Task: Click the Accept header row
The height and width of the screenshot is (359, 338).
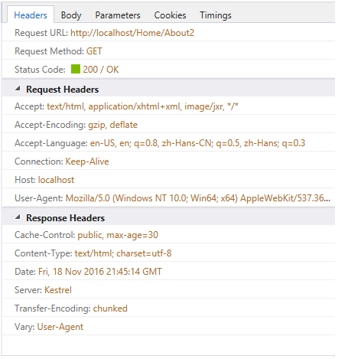Action: (x=168, y=106)
